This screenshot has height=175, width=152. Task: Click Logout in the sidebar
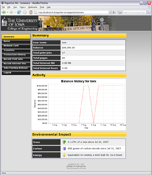point(16,73)
